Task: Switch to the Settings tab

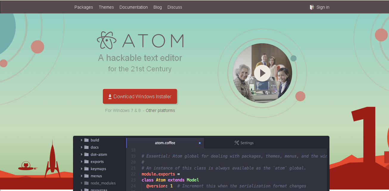Action: [244, 143]
